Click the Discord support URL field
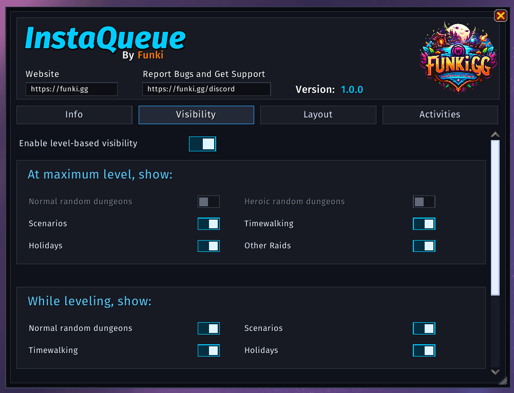The height and width of the screenshot is (393, 514). tap(206, 89)
